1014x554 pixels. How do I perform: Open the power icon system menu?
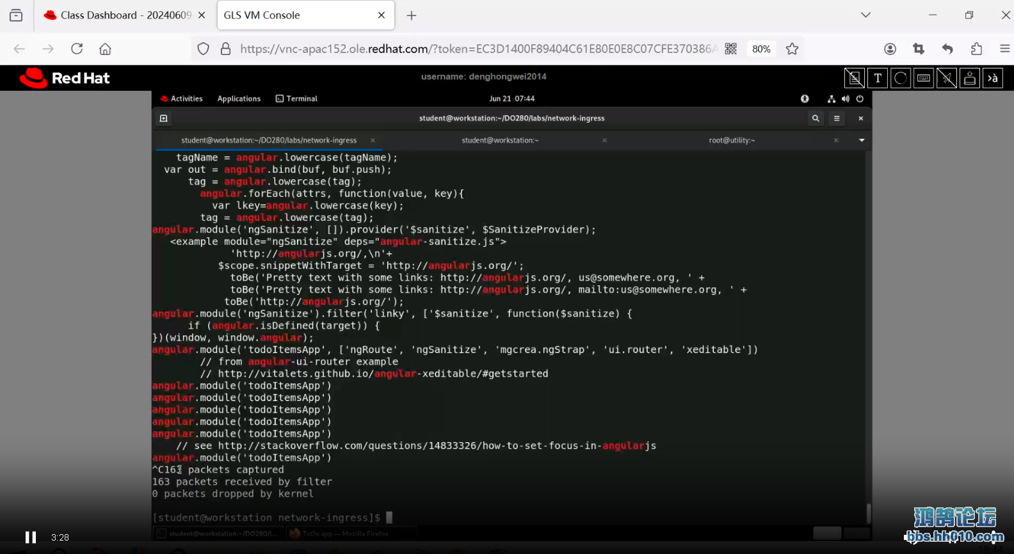[x=860, y=99]
